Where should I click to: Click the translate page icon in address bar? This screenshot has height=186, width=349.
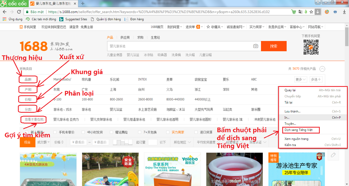[300, 12]
